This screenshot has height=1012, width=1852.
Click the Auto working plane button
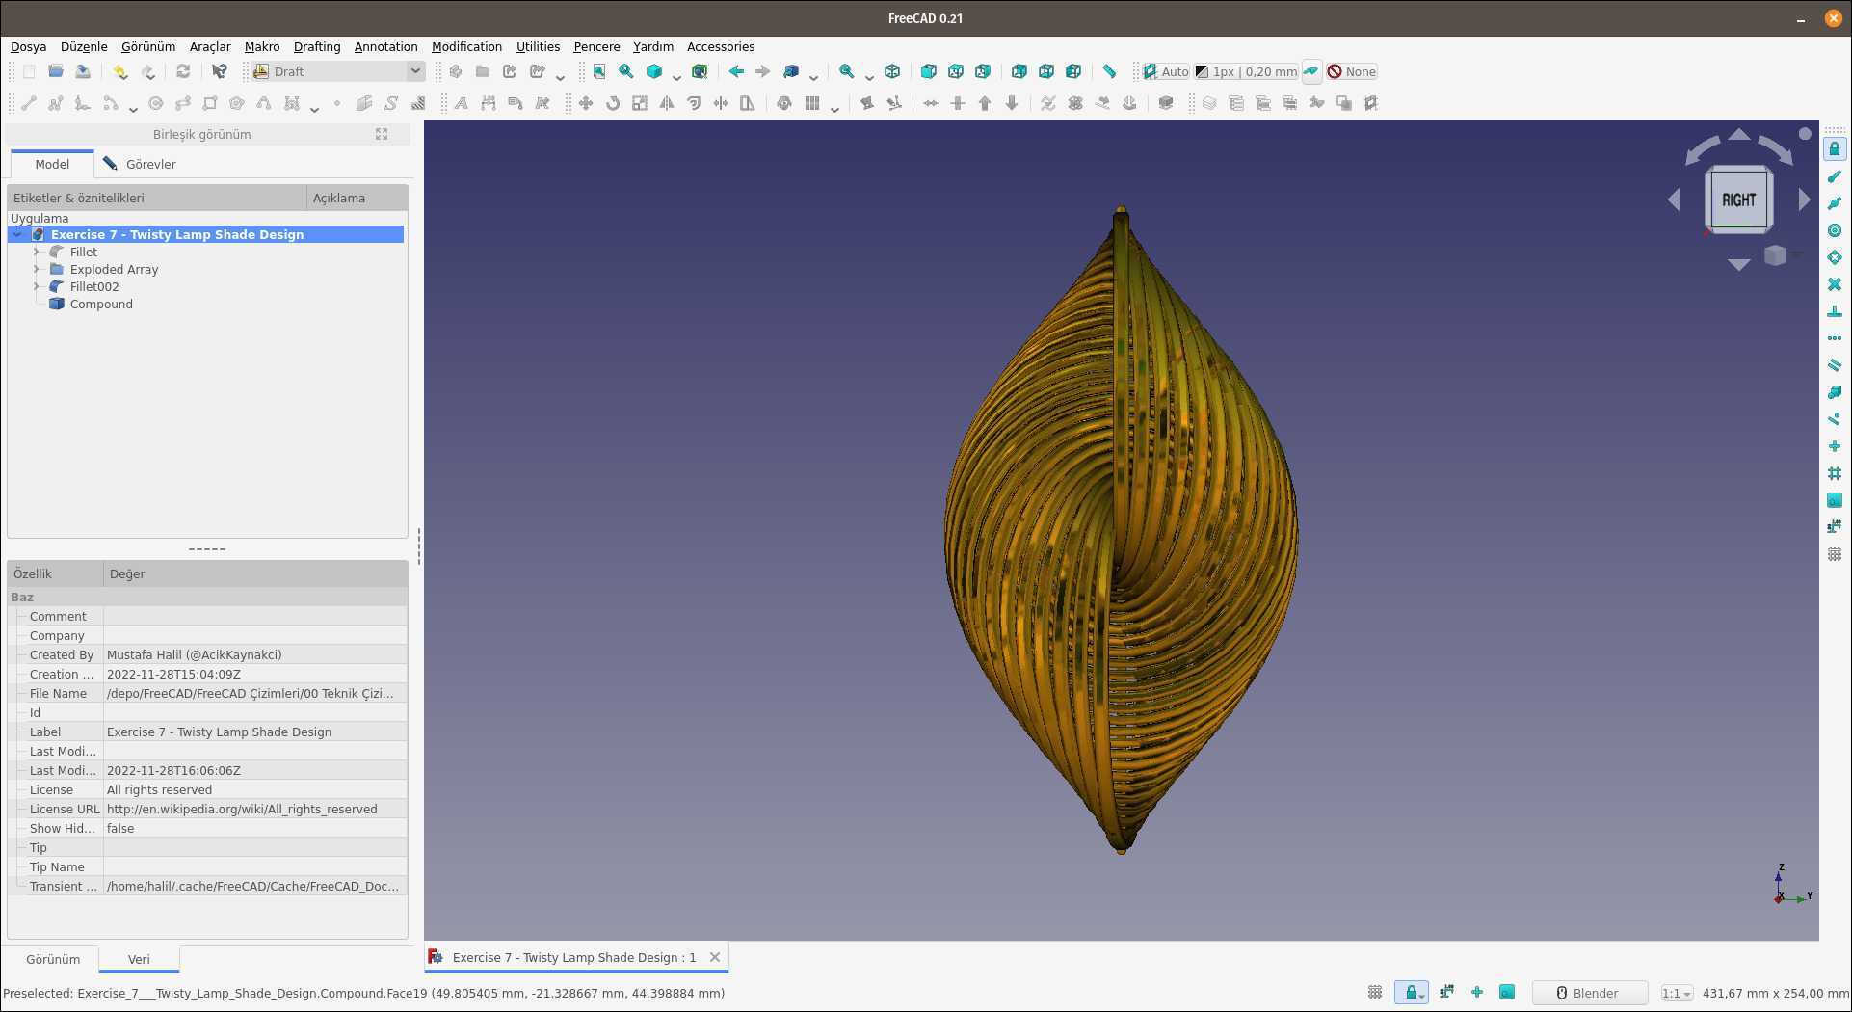coord(1166,71)
